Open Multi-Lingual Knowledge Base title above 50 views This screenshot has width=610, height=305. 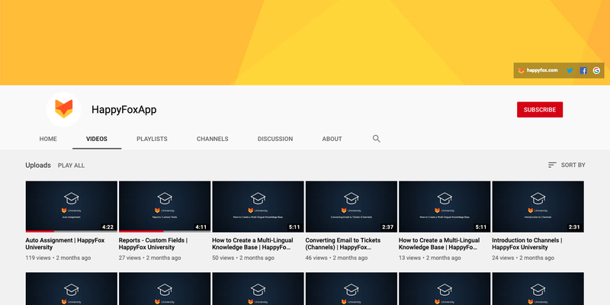(x=253, y=244)
